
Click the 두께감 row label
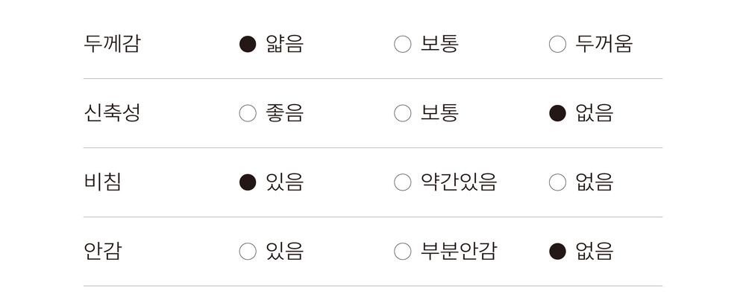112,45
